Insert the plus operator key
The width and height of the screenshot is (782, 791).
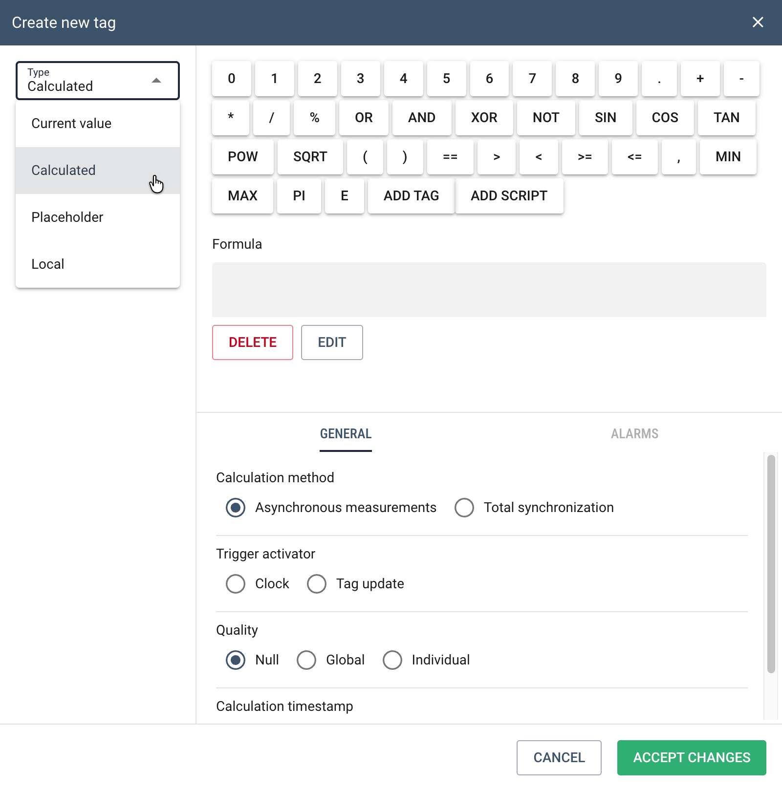coord(700,79)
